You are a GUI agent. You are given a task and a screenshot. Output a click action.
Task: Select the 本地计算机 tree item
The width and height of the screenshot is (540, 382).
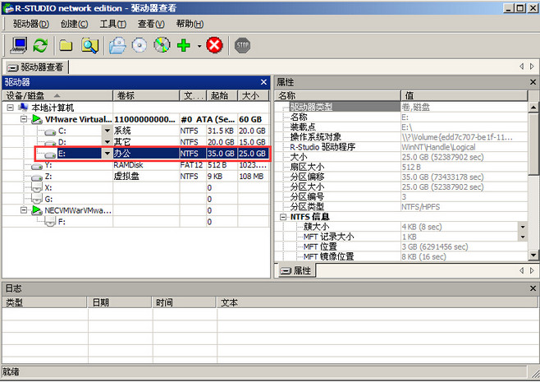(x=53, y=108)
